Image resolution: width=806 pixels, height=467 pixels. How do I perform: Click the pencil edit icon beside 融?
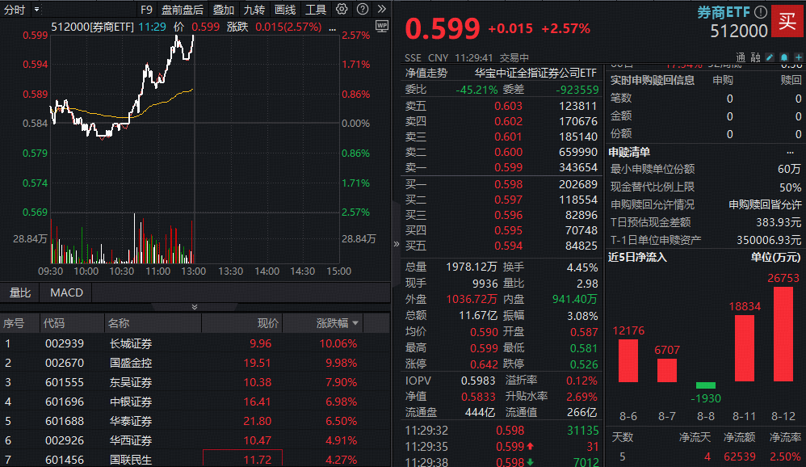770,57
